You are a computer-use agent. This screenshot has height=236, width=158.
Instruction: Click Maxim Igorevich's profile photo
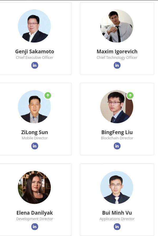tap(117, 26)
